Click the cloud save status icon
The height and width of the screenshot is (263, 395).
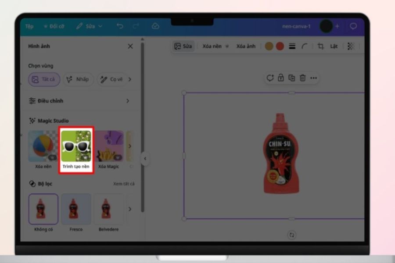[x=155, y=26]
